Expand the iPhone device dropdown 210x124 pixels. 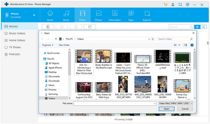click(x=34, y=15)
